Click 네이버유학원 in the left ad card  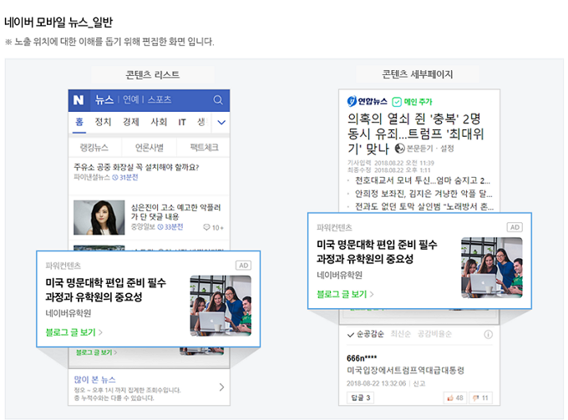[x=68, y=313]
